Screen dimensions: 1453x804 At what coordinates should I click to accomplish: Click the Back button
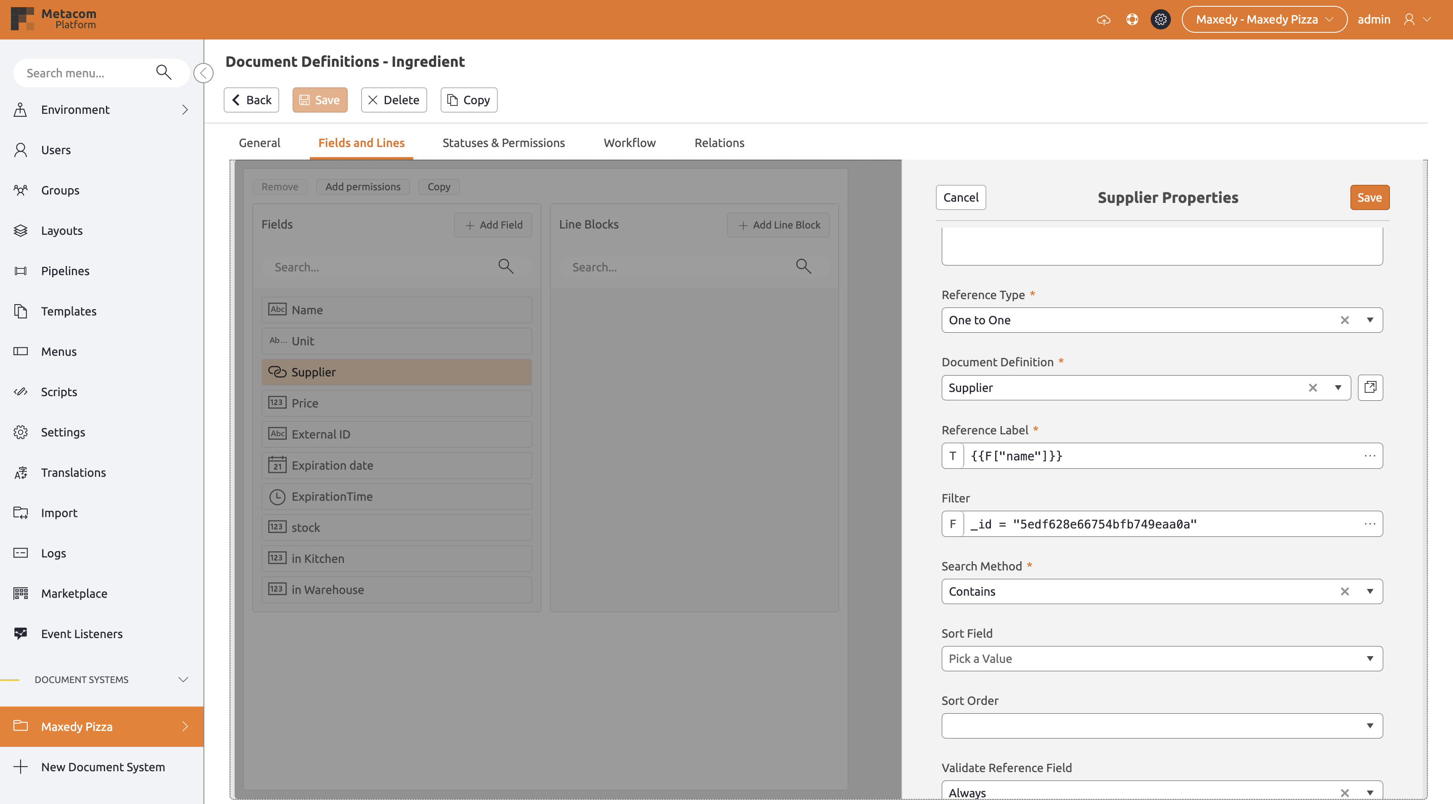tap(251, 100)
